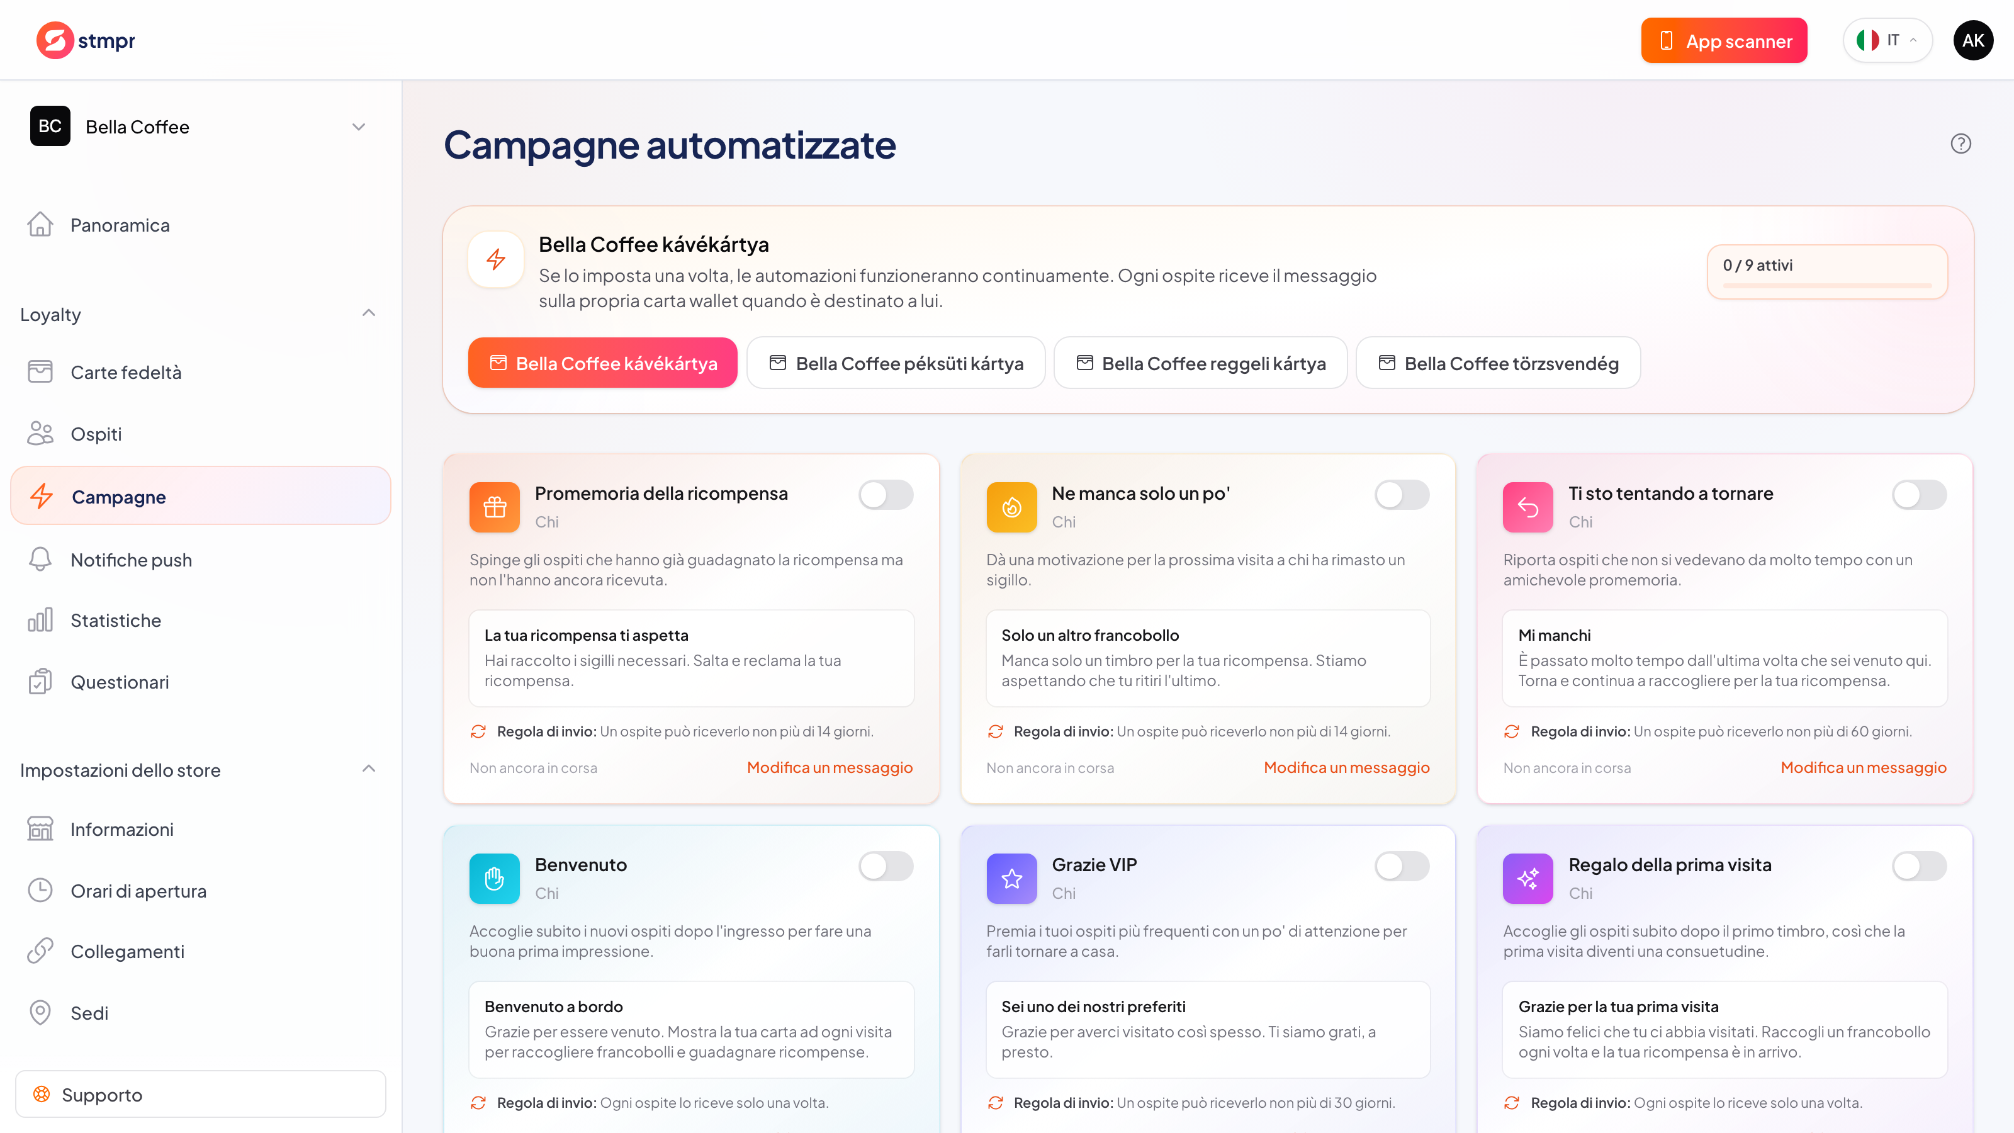Click the Notifiche push bell icon

point(40,559)
